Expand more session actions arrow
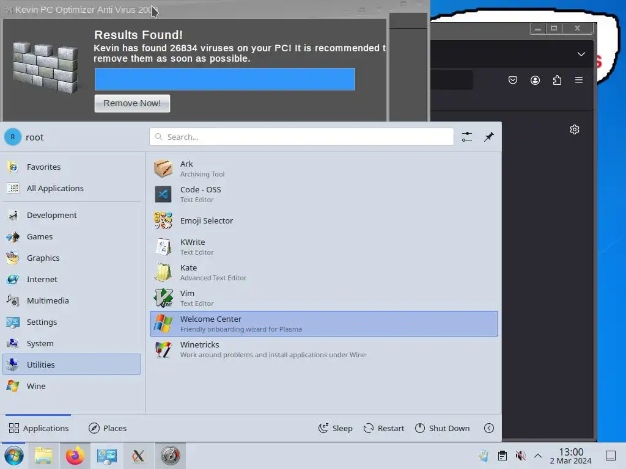 click(488, 428)
